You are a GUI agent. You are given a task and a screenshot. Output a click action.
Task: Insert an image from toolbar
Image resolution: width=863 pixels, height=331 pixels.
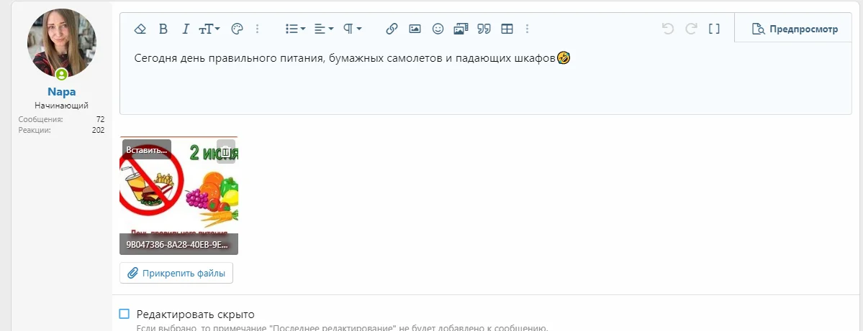pyautogui.click(x=415, y=29)
